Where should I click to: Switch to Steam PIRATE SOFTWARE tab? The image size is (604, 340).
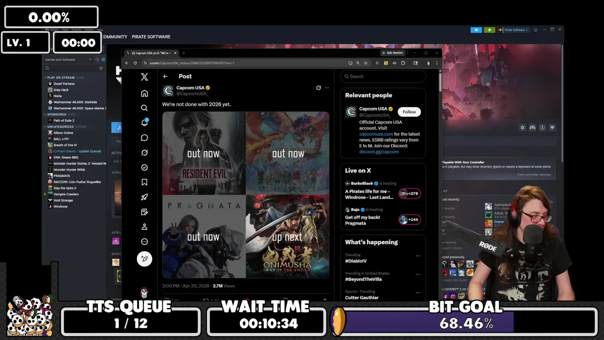151,37
